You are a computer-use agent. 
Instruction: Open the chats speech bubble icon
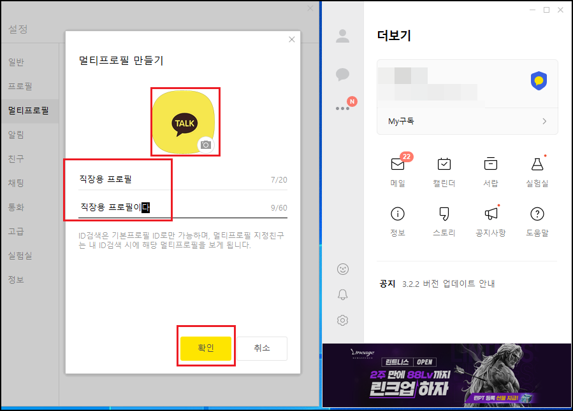click(342, 74)
